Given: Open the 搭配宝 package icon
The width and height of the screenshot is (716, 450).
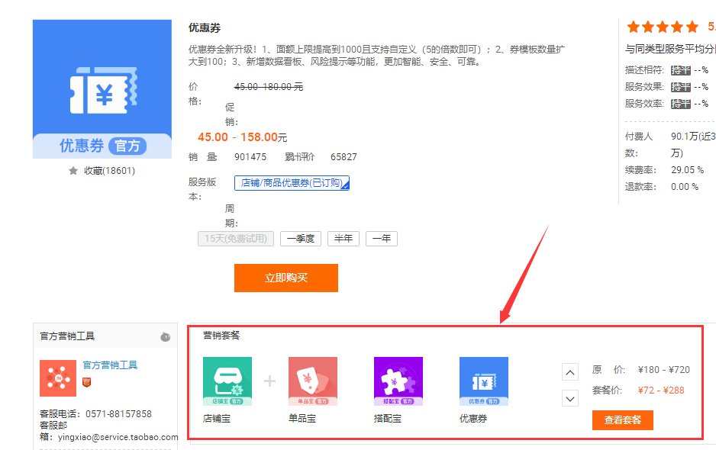Looking at the screenshot, I should pyautogui.click(x=398, y=381).
